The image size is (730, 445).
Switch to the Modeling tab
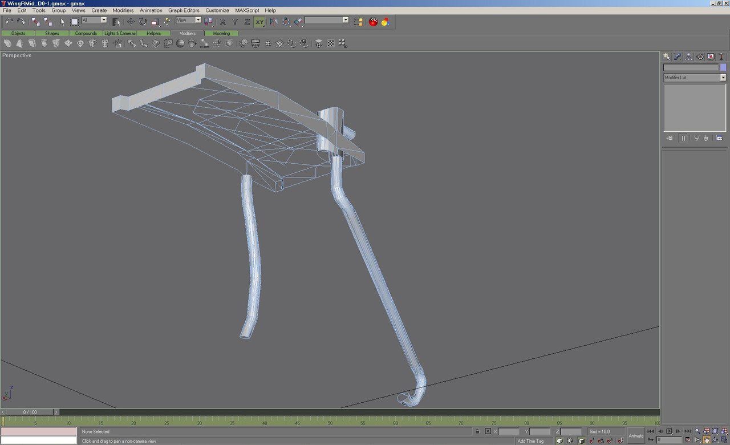point(221,33)
